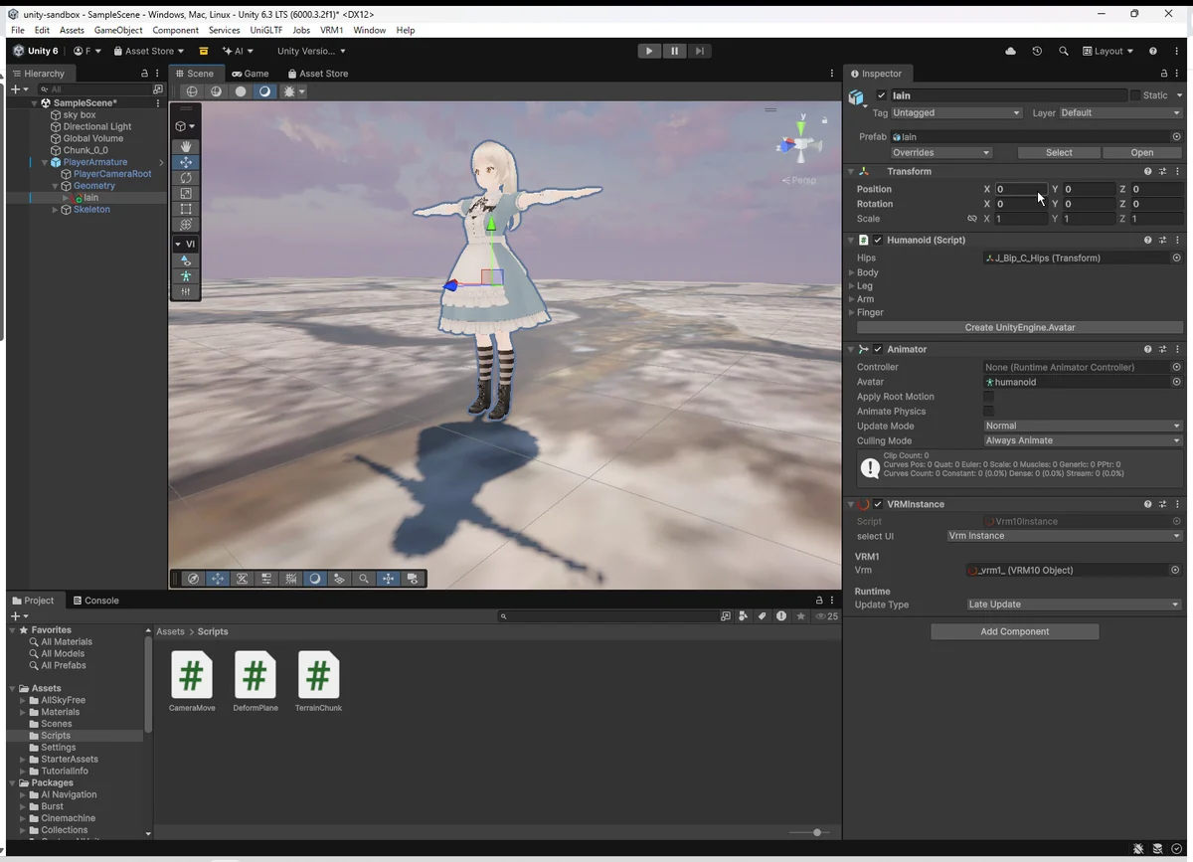Open the UniGLTF menu
This screenshot has width=1193, height=862.
pyautogui.click(x=266, y=30)
